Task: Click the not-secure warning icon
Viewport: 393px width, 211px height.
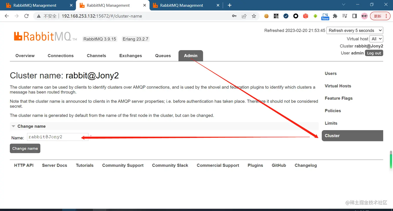Action: 39,16
